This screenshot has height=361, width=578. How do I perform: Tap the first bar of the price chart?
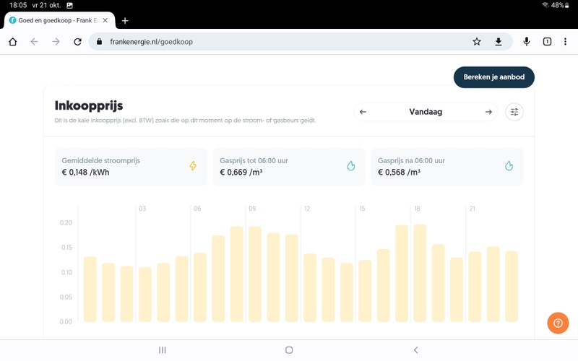(90, 290)
